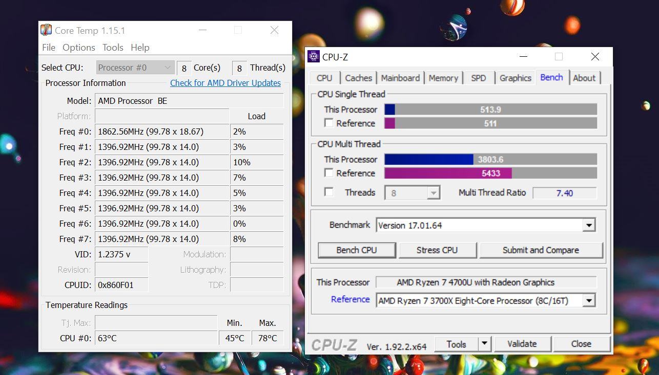This screenshot has width=659, height=375.
Task: Switch to the Memory tab
Action: pyautogui.click(x=443, y=78)
